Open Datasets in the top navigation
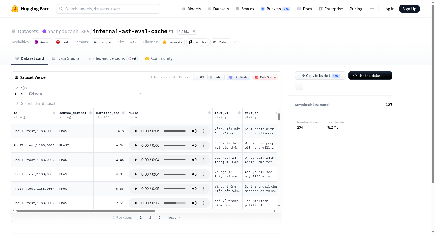The width and height of the screenshot is (435, 234). [x=218, y=9]
